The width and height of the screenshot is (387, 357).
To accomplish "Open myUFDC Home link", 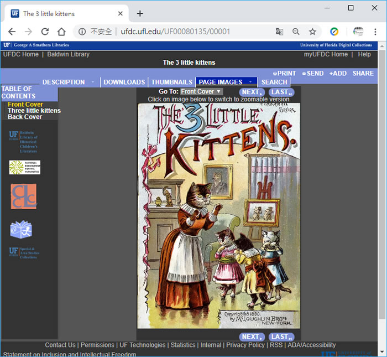I will coord(326,54).
